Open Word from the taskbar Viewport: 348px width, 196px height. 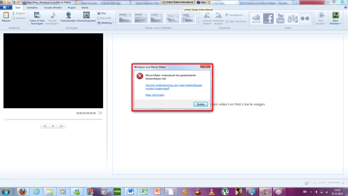130,191
